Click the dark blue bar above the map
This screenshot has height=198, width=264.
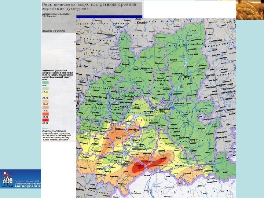109,17
